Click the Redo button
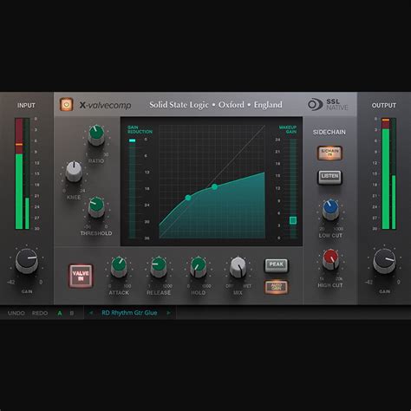The height and width of the screenshot is (411, 411). (x=40, y=313)
